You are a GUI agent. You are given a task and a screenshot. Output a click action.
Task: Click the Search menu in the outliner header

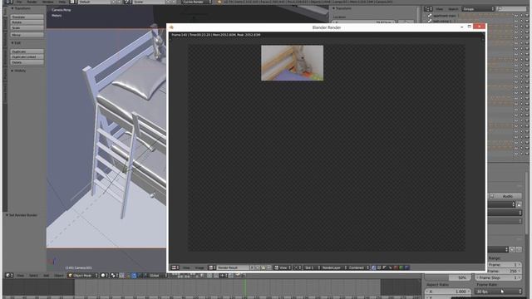tap(452, 9)
